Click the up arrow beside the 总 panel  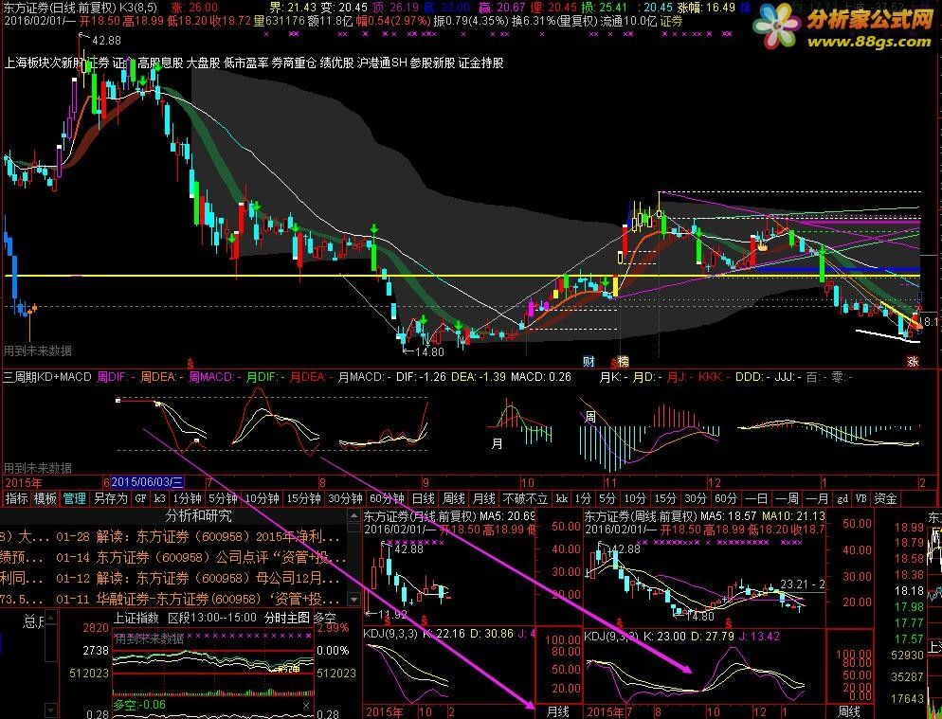(x=52, y=616)
